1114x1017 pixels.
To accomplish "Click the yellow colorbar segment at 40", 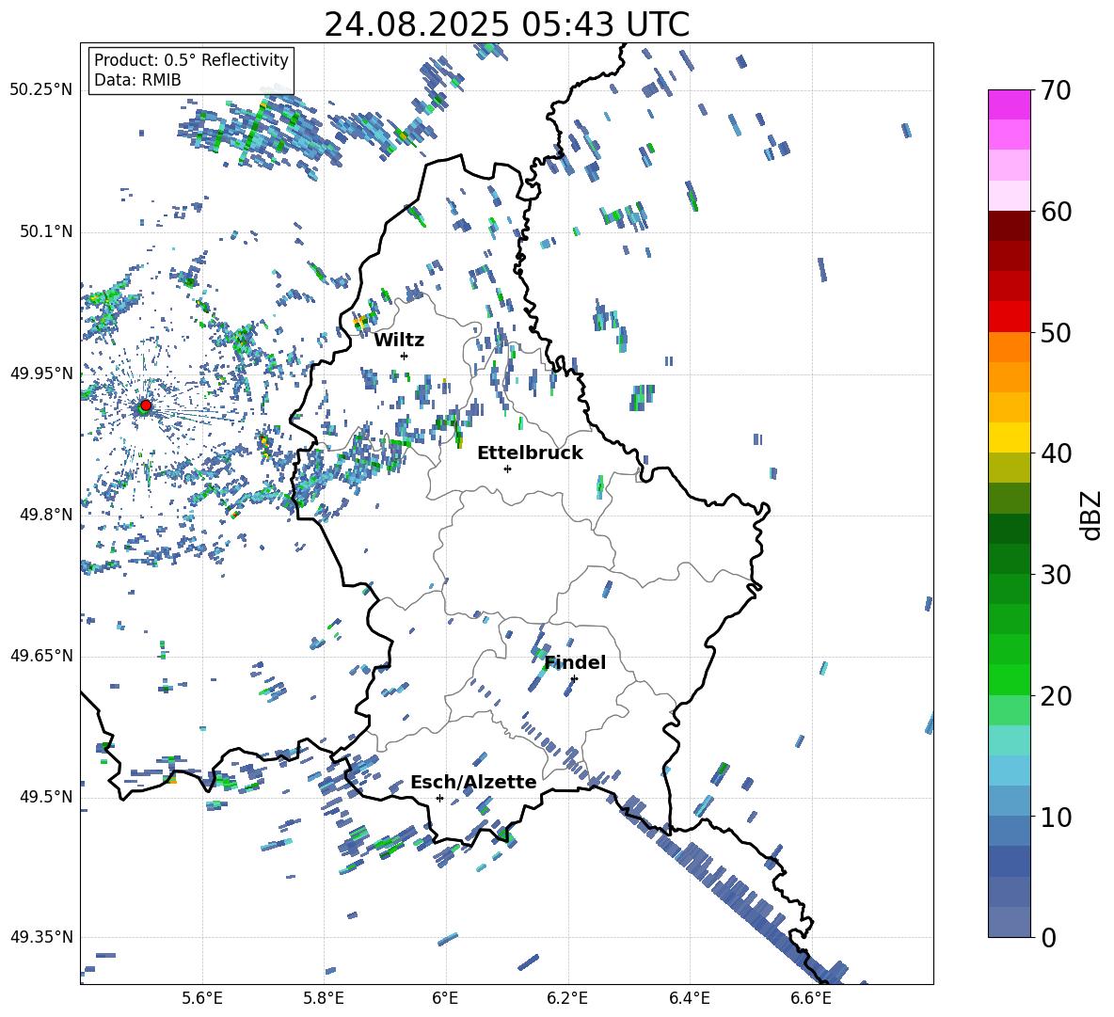I will tap(1009, 437).
